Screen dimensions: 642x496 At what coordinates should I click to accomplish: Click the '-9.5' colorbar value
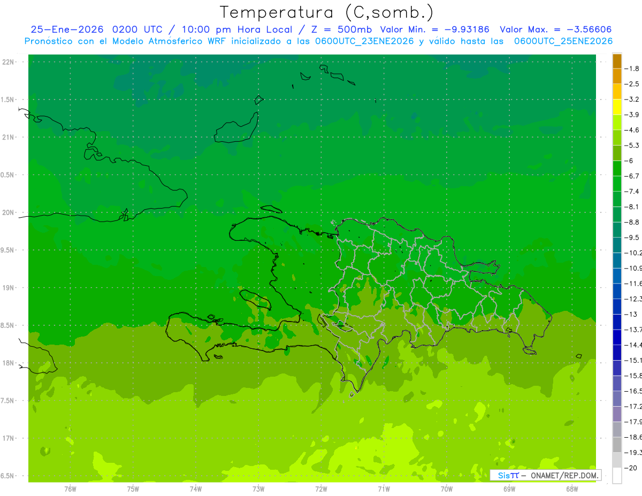coord(632,238)
